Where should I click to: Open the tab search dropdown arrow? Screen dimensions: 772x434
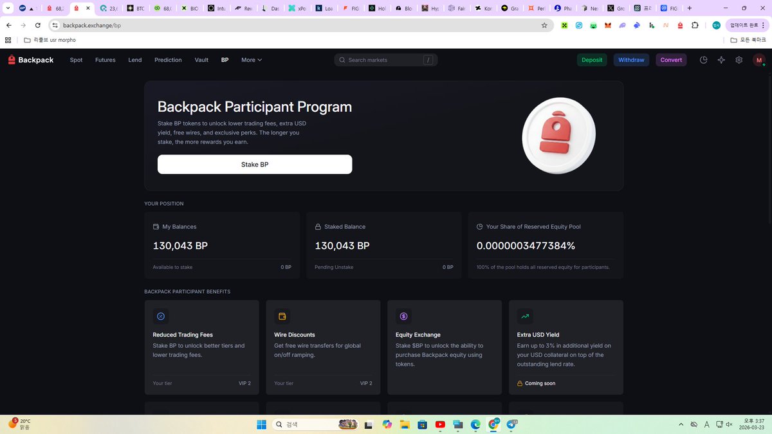pyautogui.click(x=8, y=8)
